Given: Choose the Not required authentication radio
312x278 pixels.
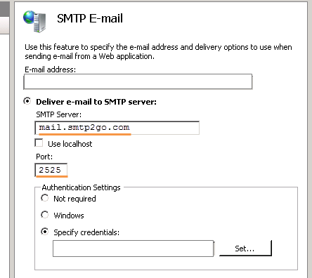Looking at the screenshot, I should [44, 198].
